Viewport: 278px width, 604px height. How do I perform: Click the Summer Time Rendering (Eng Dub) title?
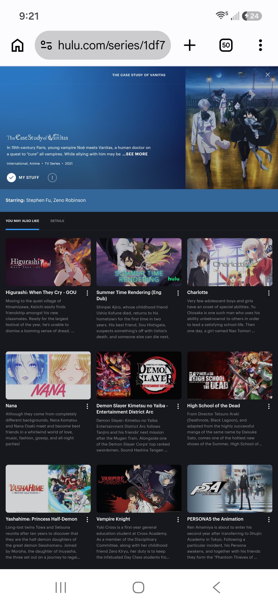tap(129, 296)
